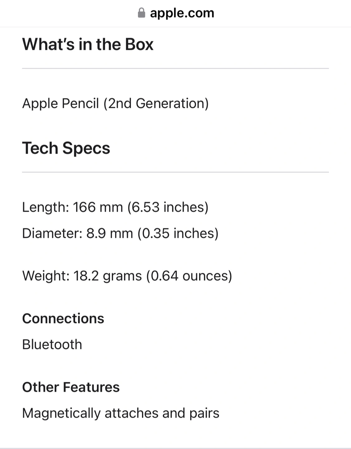351x449 pixels.
Task: Click the Bluetooth connection text
Action: pyautogui.click(x=52, y=345)
